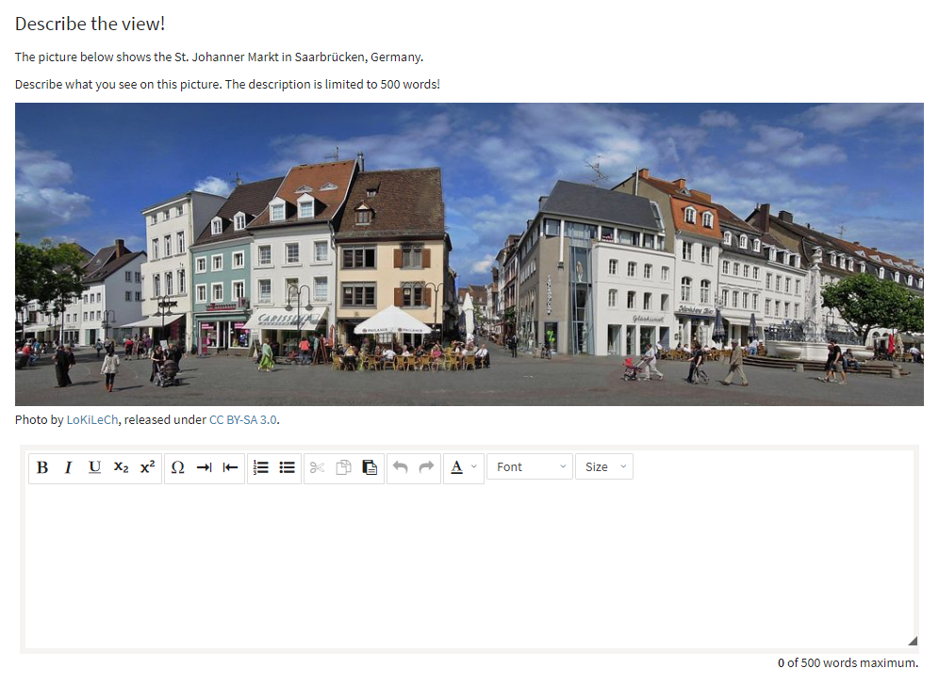Screen dimensions: 939x685
Task: Open the CC BY-SA 3.0 license link
Action: [243, 420]
